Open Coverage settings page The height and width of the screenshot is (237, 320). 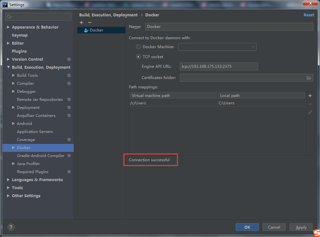point(26,140)
